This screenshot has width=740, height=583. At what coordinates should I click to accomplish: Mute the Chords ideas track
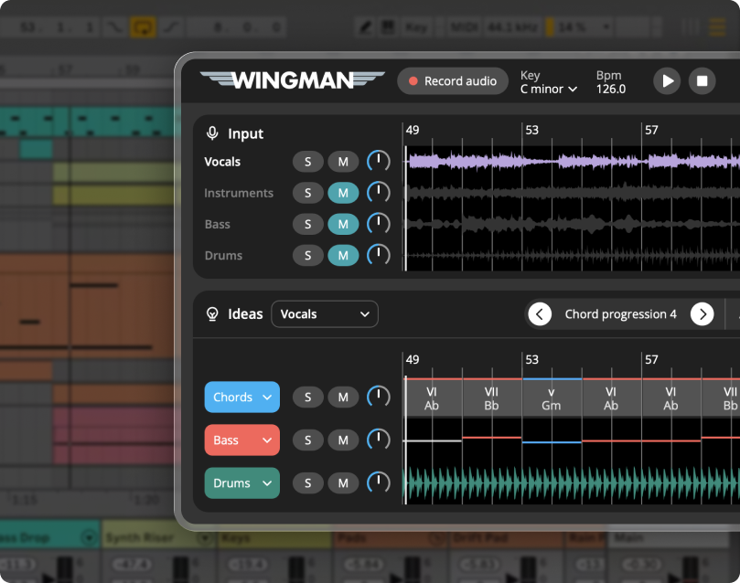(x=343, y=397)
